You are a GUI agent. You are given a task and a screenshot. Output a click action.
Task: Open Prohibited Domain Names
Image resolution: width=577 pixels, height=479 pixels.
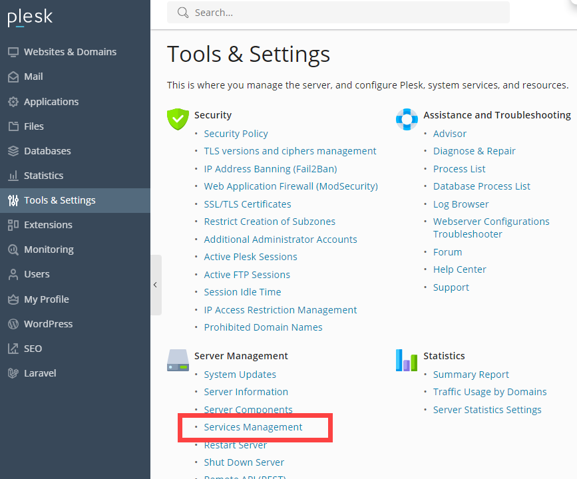(263, 327)
